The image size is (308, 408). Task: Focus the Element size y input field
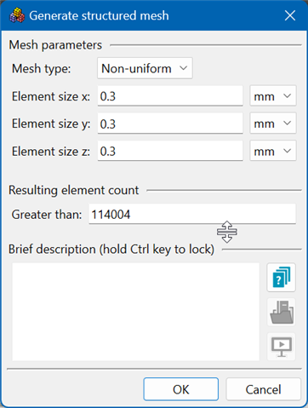click(170, 124)
